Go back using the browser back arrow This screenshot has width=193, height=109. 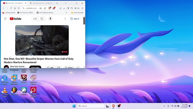point(4,8)
